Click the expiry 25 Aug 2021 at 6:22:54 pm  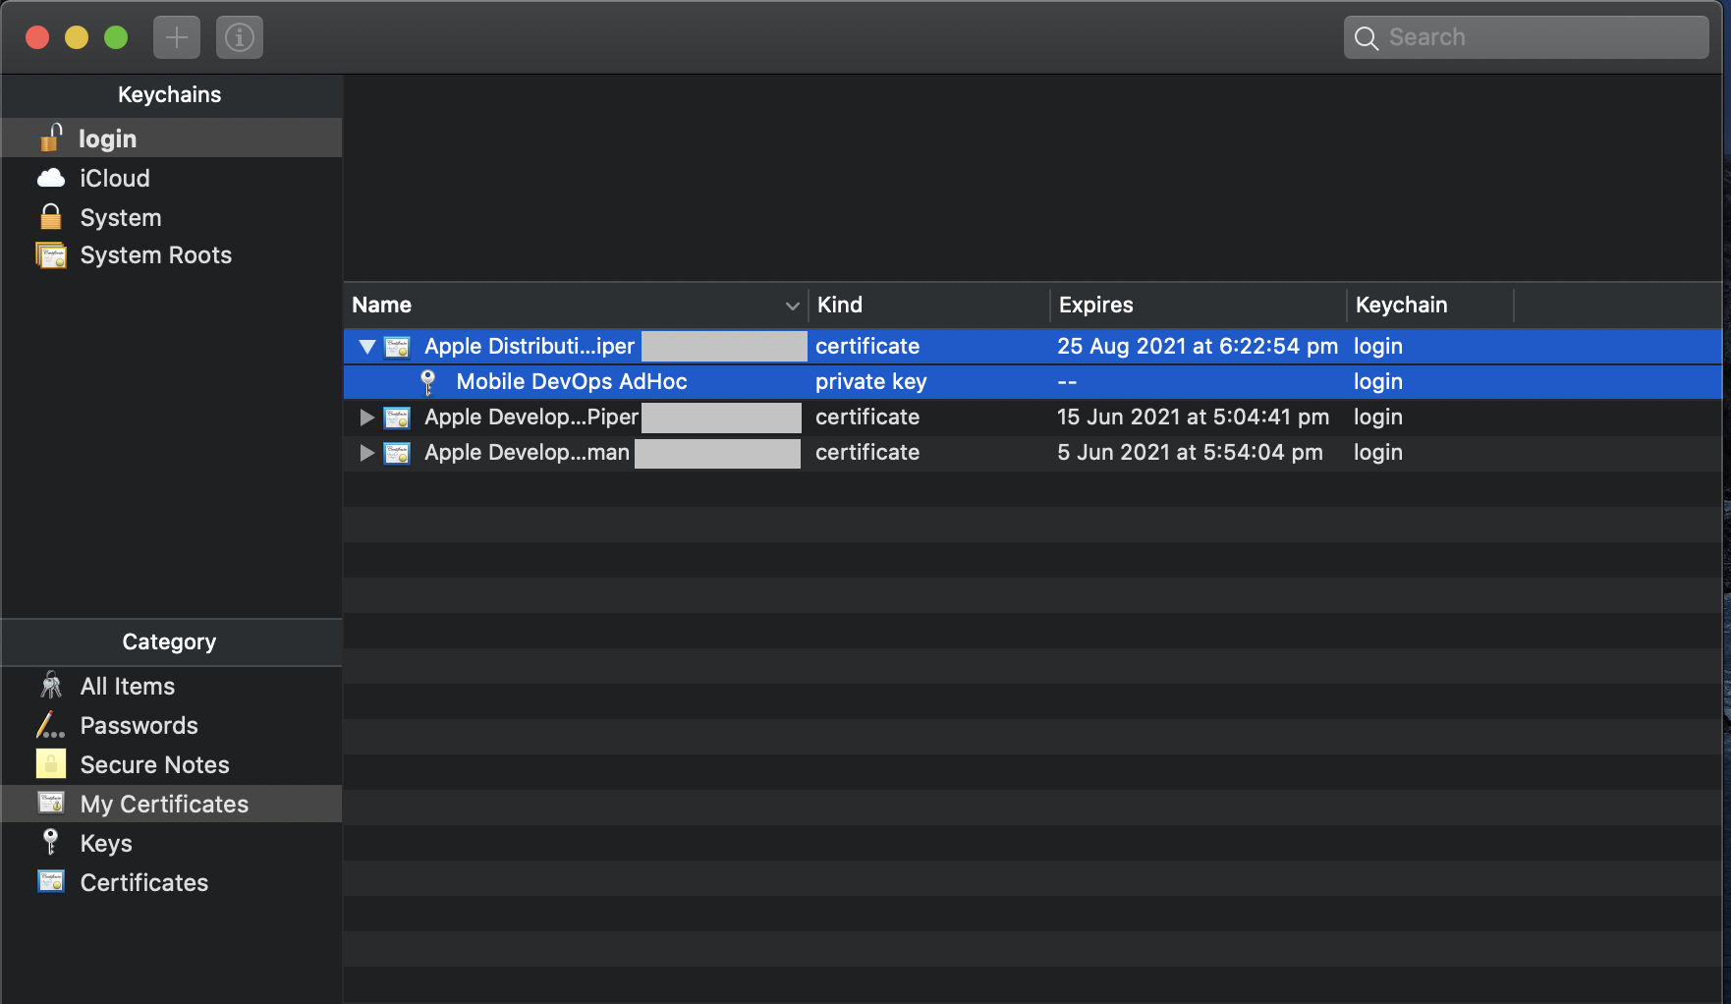coord(1198,347)
